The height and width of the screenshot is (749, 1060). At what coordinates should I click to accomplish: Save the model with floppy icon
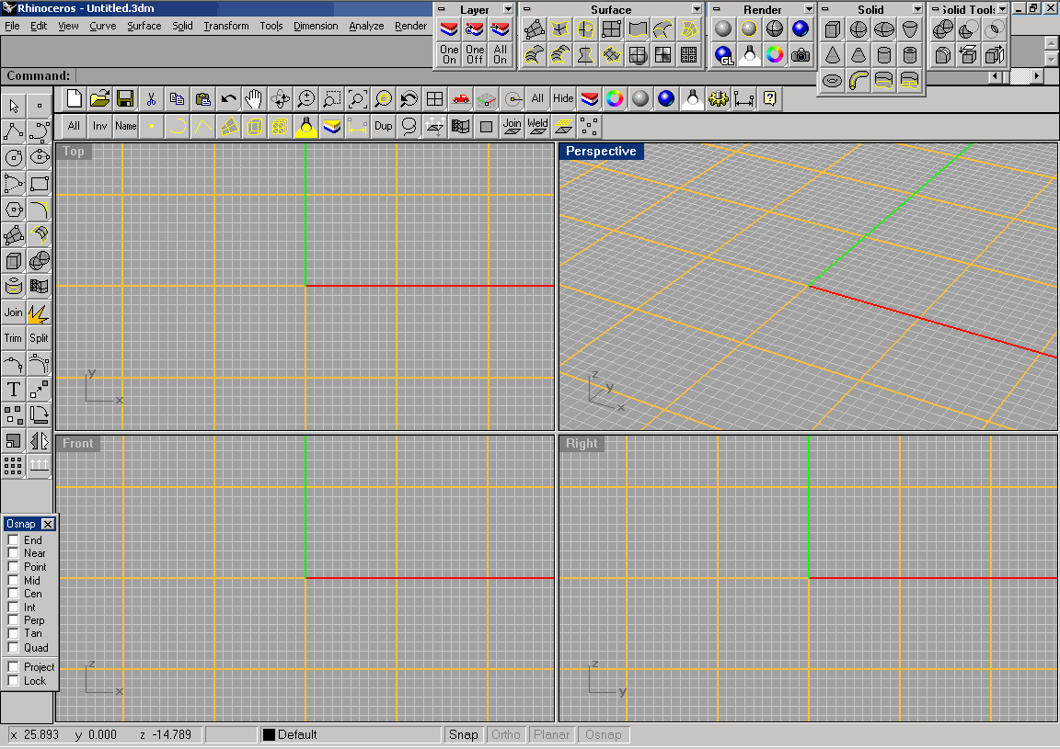click(x=125, y=99)
